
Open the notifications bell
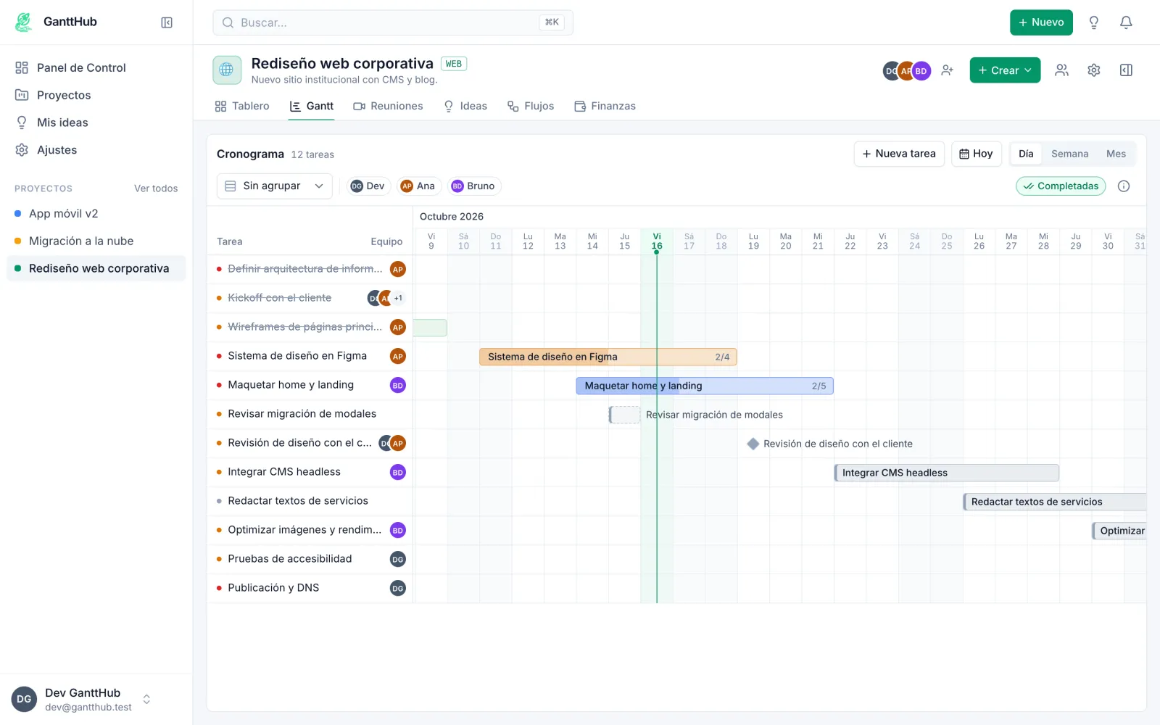(1126, 22)
